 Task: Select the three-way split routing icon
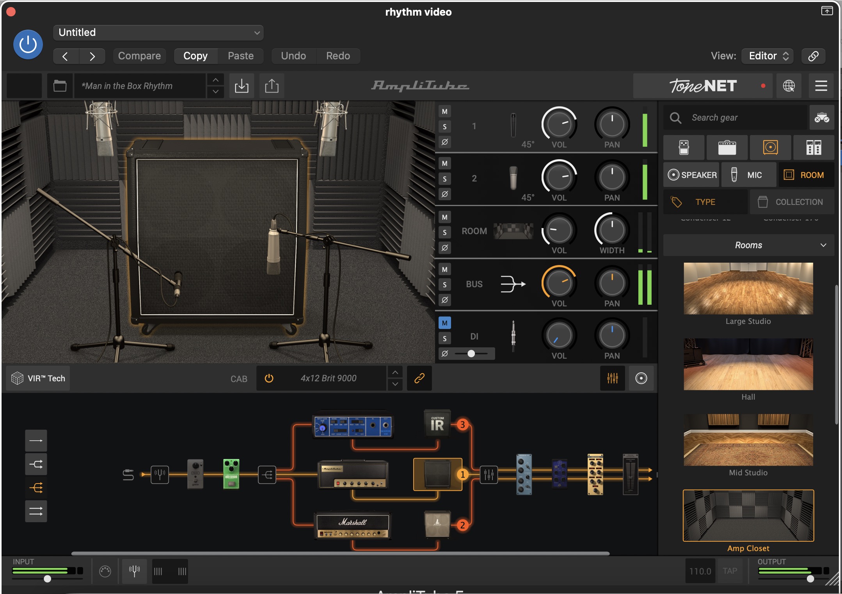[x=36, y=487]
